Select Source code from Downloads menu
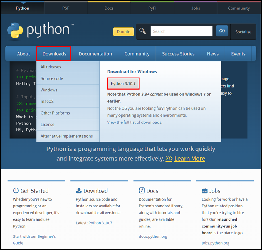Image resolution: width=262 pixels, height=250 pixels. coord(68,78)
